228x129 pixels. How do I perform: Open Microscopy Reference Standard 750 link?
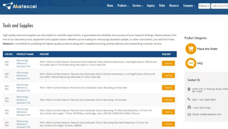tap(23, 63)
